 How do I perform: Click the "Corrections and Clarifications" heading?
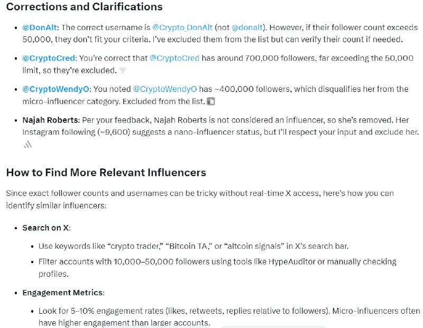pos(85,7)
